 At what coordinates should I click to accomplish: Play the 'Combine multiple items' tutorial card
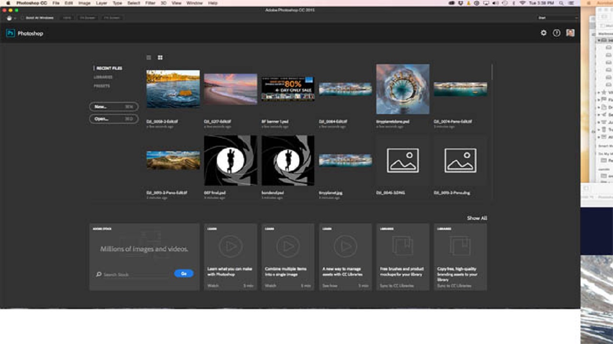point(288,247)
